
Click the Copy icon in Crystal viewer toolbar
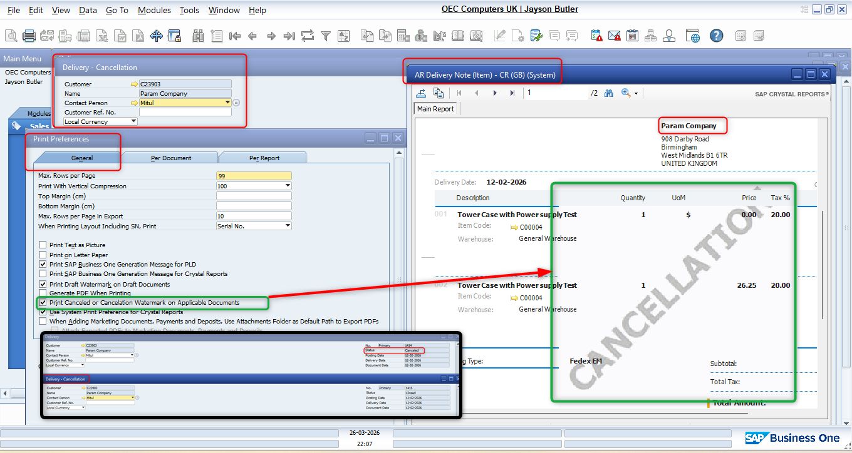[439, 93]
